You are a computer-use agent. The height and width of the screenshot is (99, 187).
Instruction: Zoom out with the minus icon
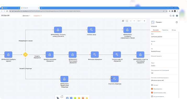pyautogui.click(x=134, y=21)
